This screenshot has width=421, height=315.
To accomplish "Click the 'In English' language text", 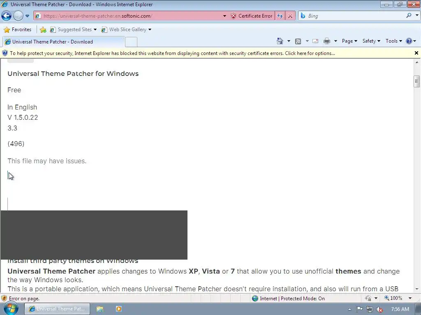I will (22, 107).
